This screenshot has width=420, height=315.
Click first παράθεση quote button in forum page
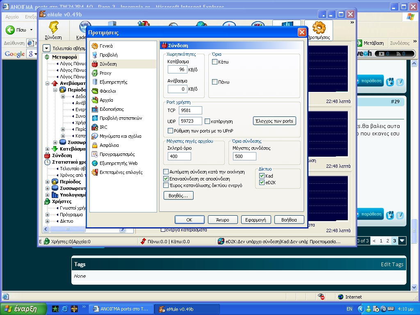point(370,81)
